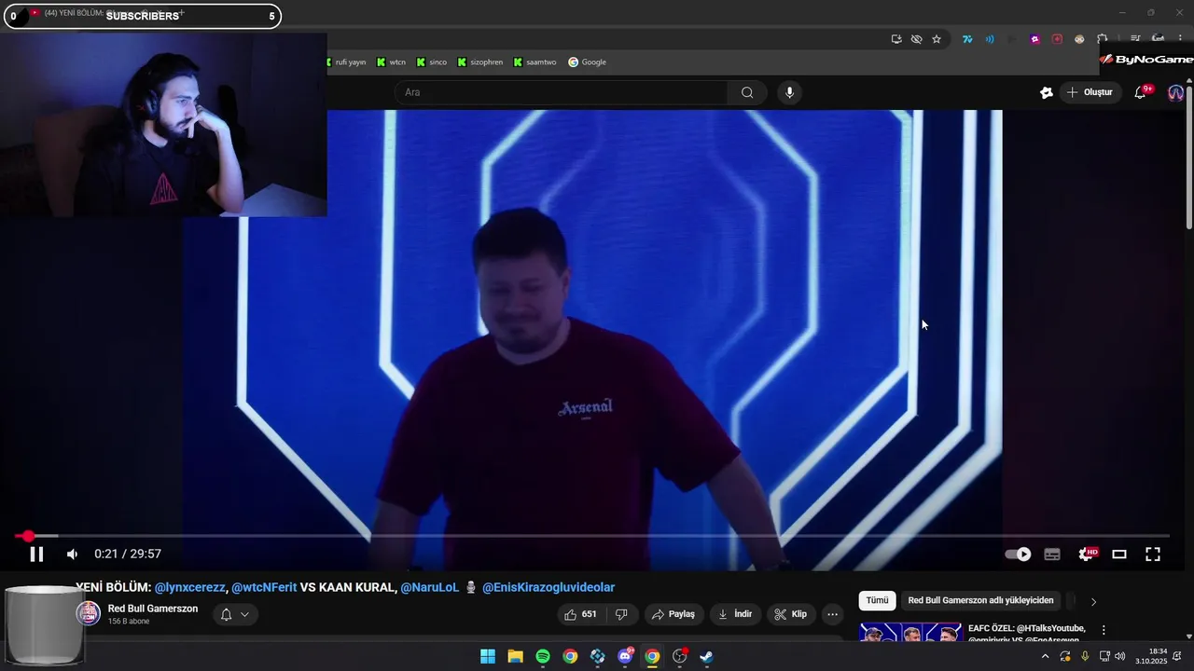
Task: Open the 'EAFC ÖZEL' suggested video thumbnail
Action: click(x=910, y=633)
